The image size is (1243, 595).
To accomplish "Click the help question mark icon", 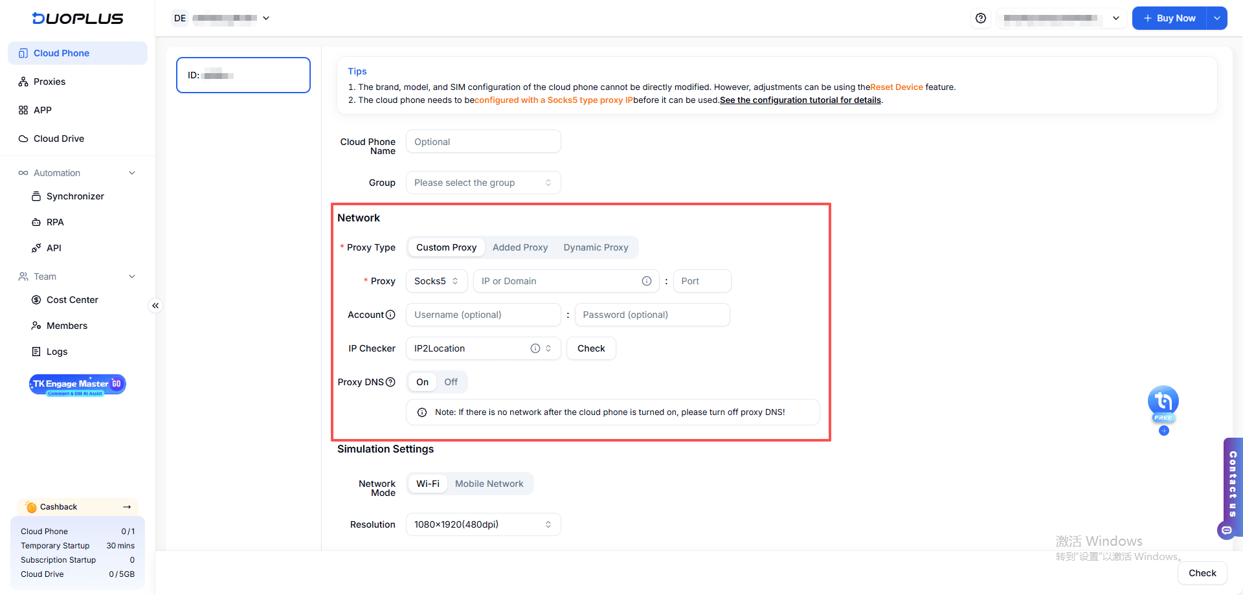I will (x=981, y=18).
